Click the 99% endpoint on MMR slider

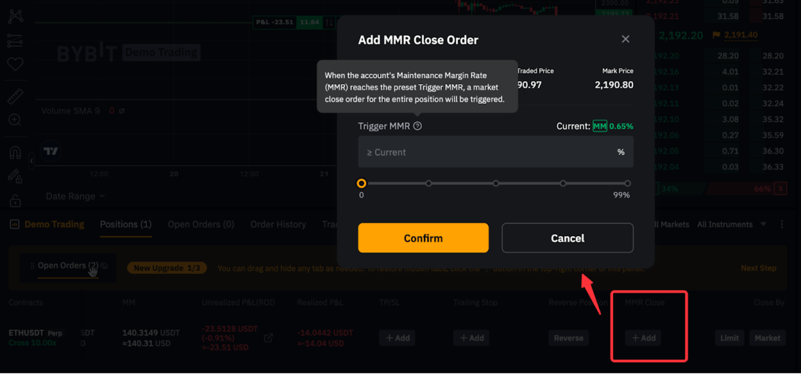(627, 183)
